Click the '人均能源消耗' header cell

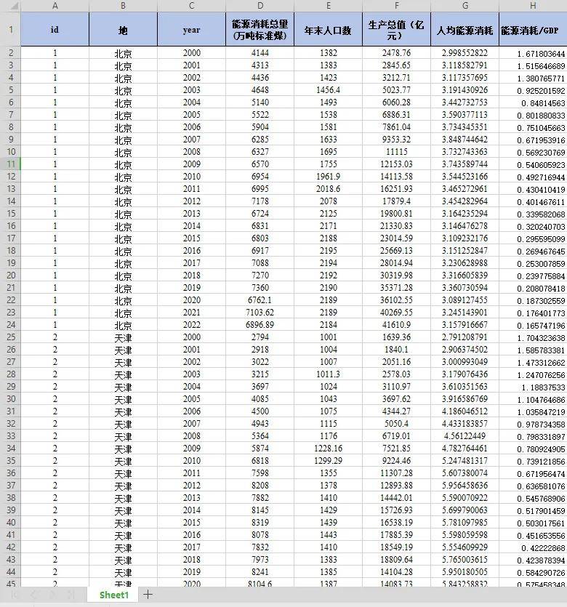pos(465,29)
